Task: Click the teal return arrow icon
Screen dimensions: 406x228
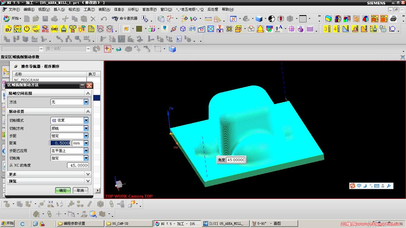Action: pos(119,49)
